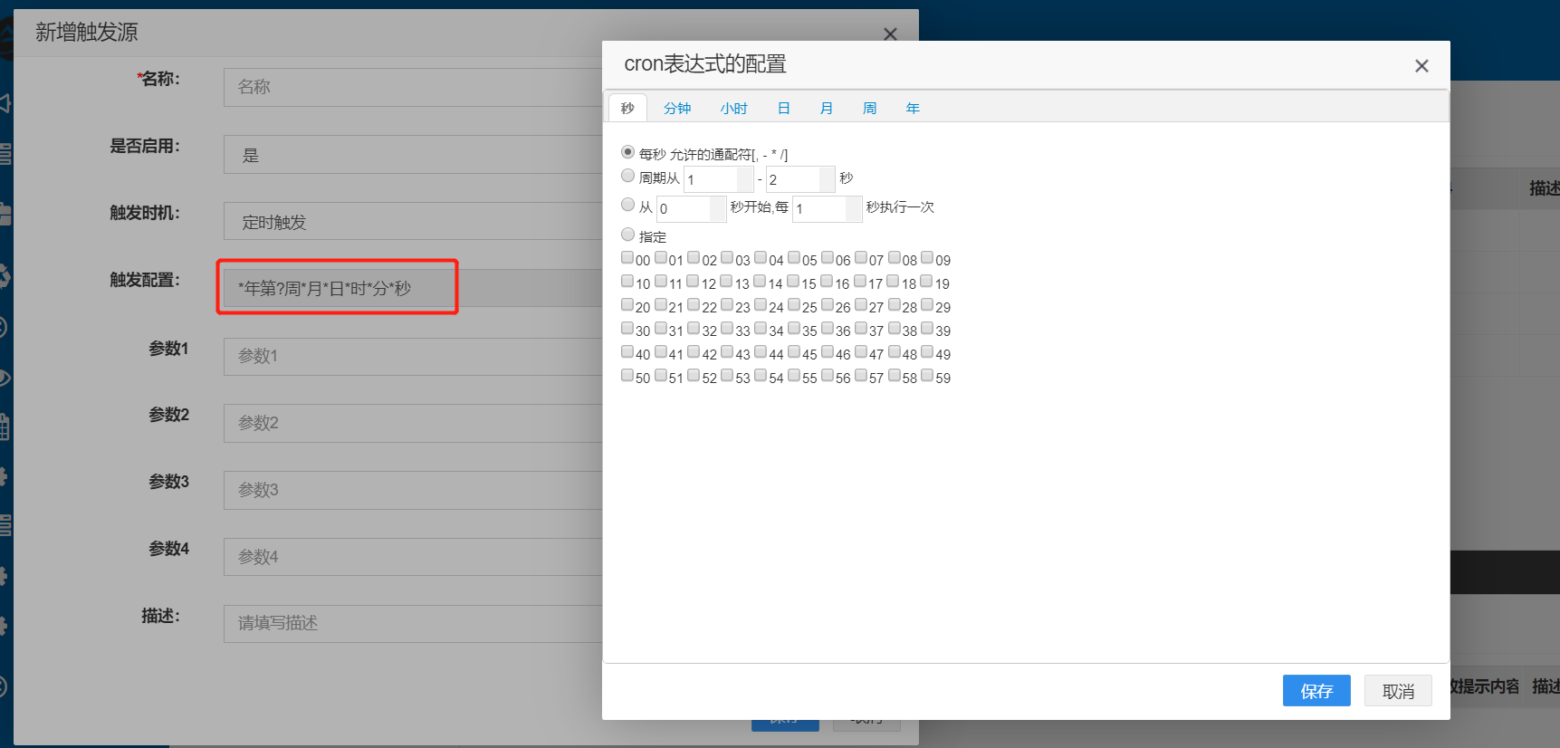
Task: Click the 保存 button in cron dialog
Action: [x=1316, y=691]
